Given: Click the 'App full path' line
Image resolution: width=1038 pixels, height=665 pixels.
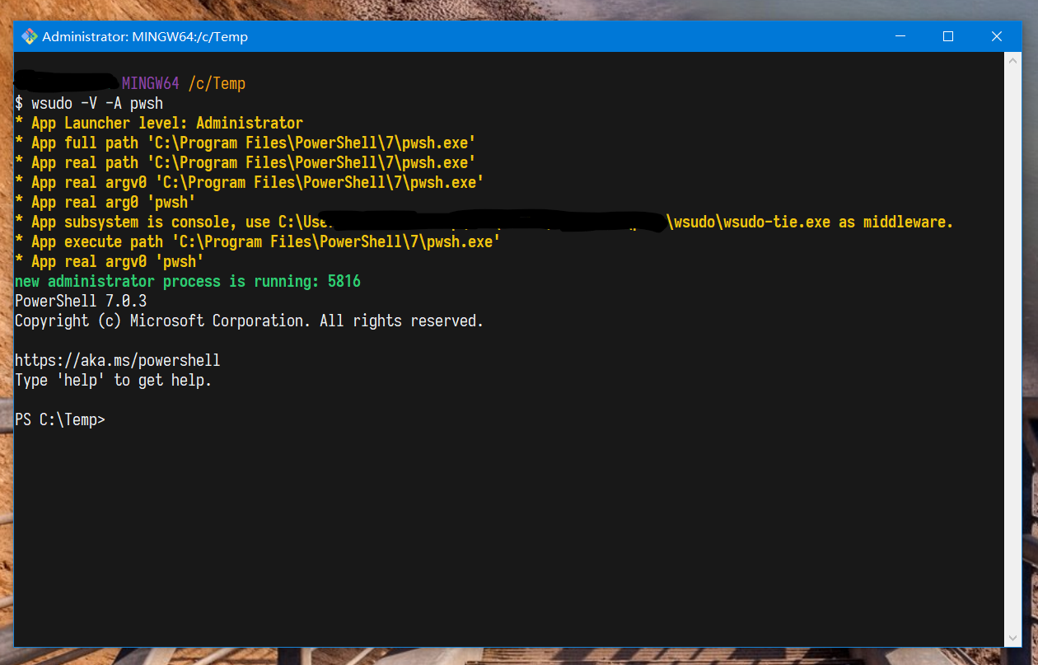Looking at the screenshot, I should tap(245, 143).
